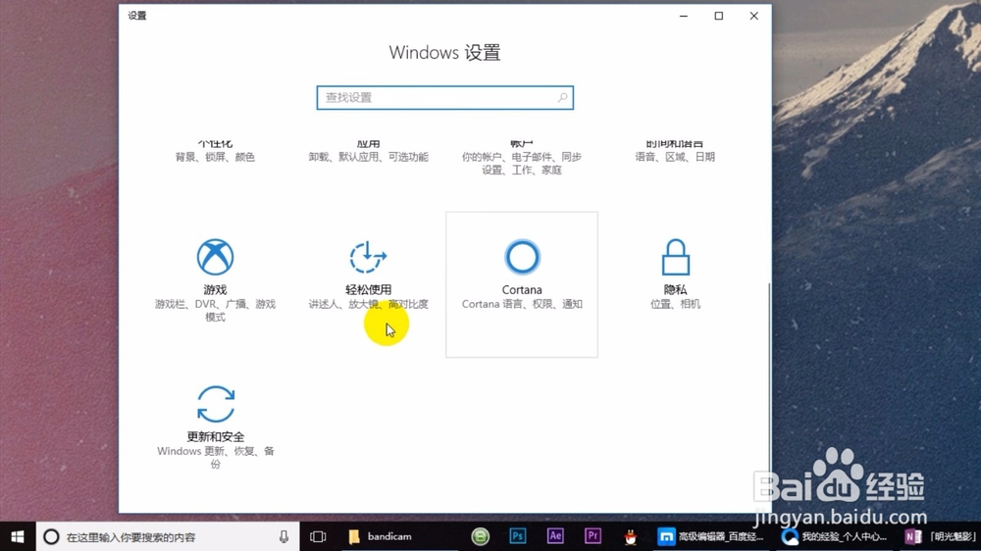Click the Cortana circle on the taskbar
The height and width of the screenshot is (551, 981).
[51, 536]
